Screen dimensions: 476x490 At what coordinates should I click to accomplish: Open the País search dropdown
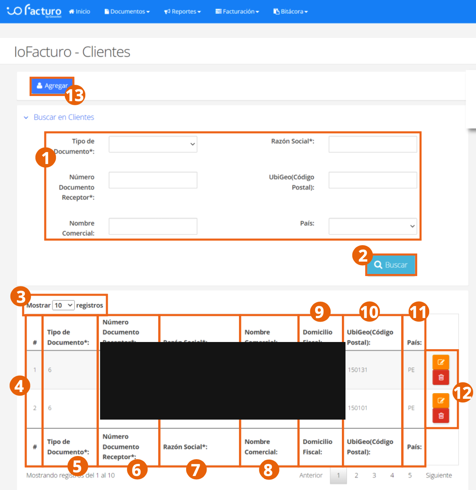[373, 226]
